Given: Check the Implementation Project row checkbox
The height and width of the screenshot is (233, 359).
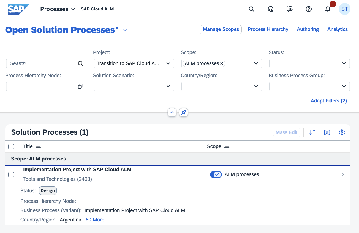Looking at the screenshot, I should click(11, 175).
